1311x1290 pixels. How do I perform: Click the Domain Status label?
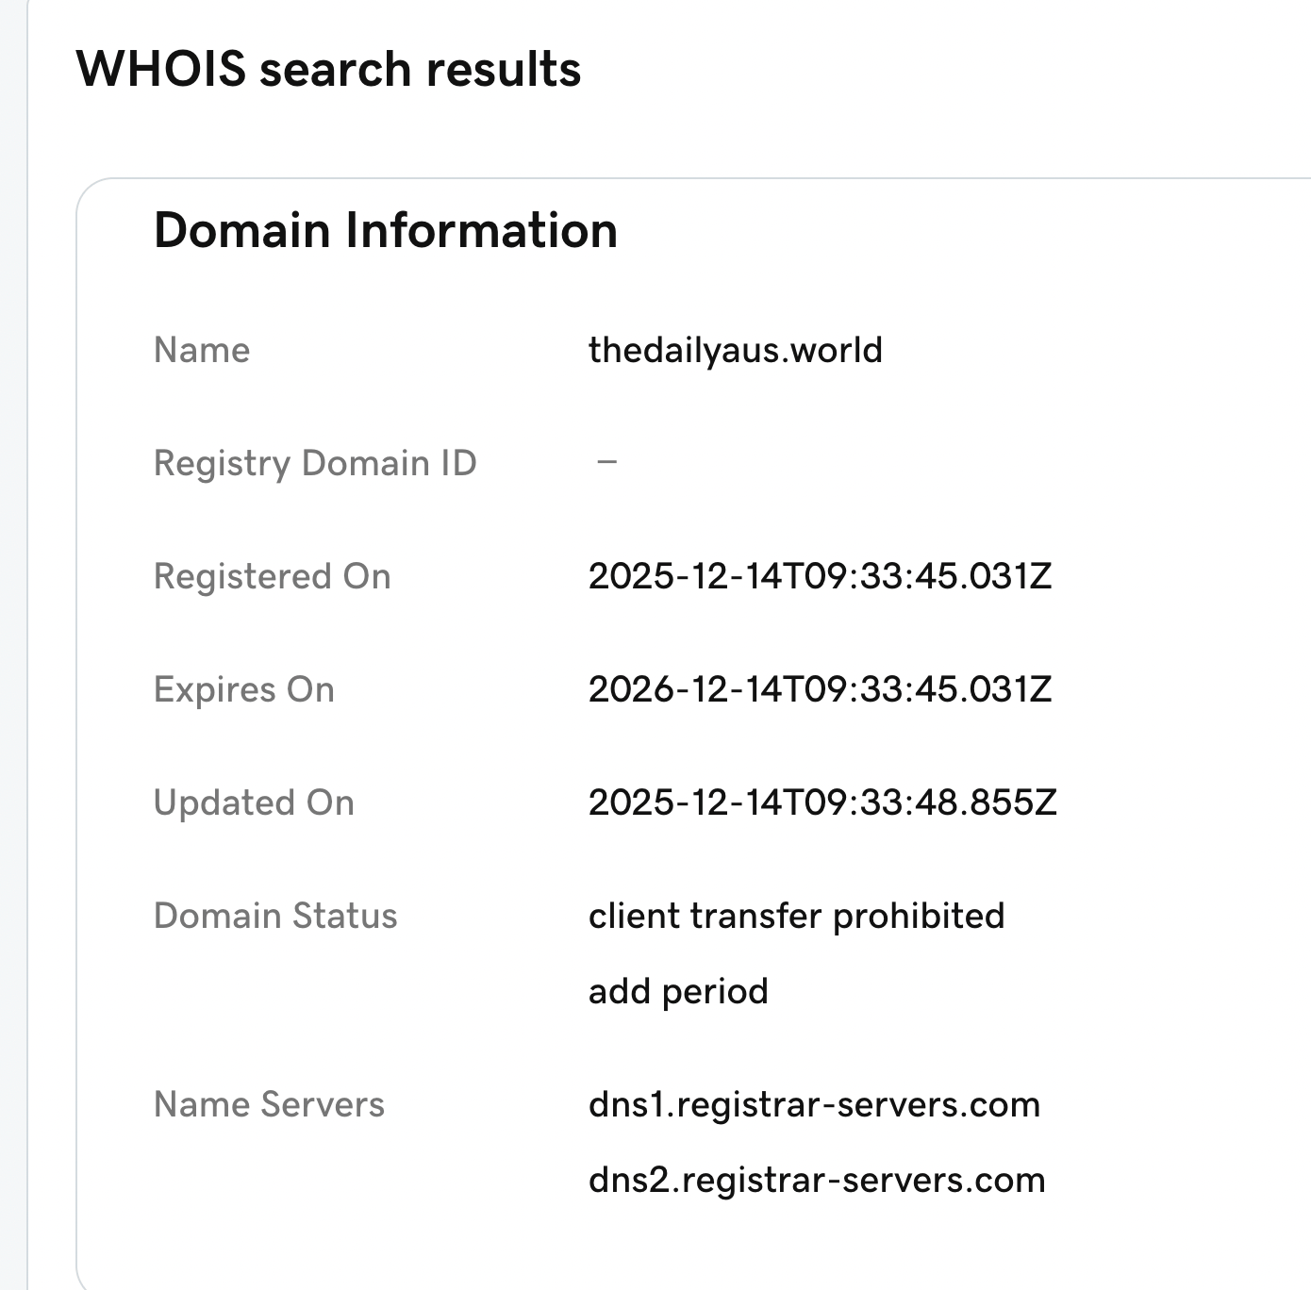[x=275, y=916]
